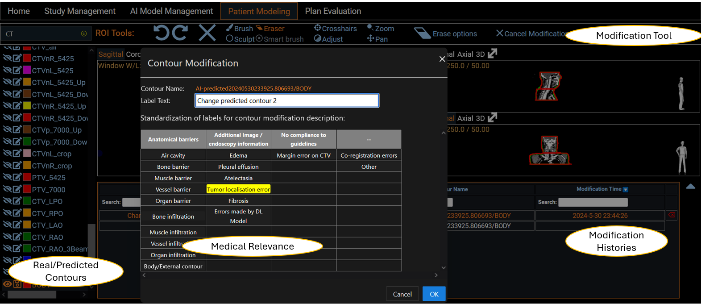
Task: Open the CT image dropdown
Action: (x=83, y=34)
